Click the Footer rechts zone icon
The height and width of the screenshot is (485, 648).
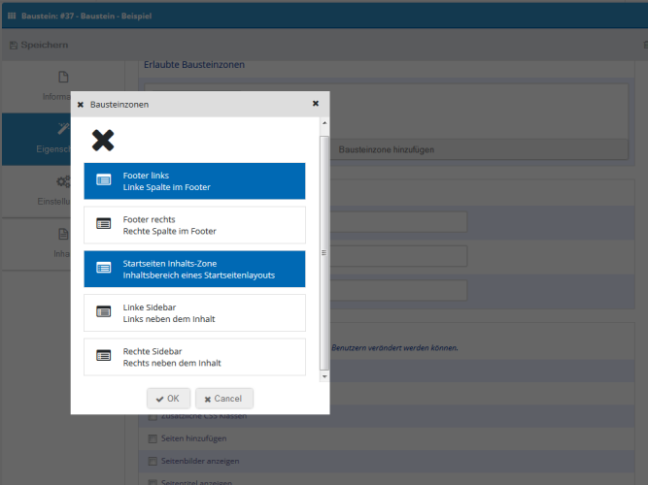tap(104, 224)
